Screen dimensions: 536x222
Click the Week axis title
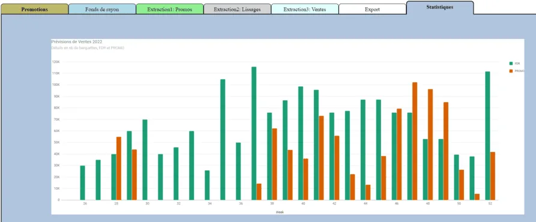coord(280,212)
